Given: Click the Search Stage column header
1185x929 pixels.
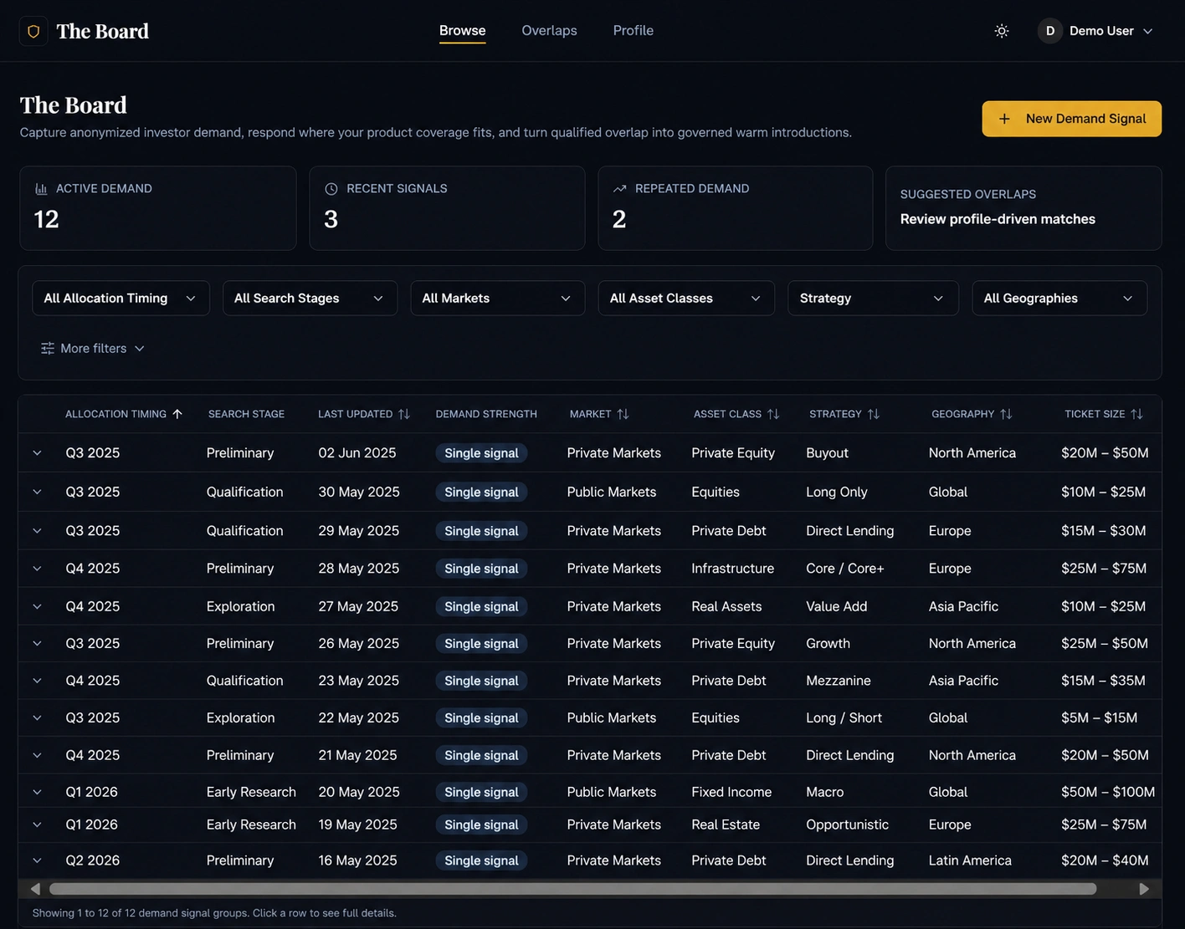Looking at the screenshot, I should [246, 414].
